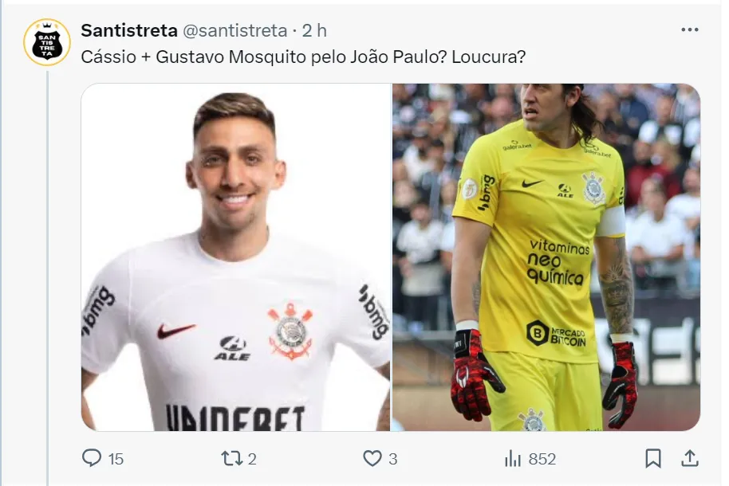View analytics via the bar chart icon
729x486 pixels.
513,459
